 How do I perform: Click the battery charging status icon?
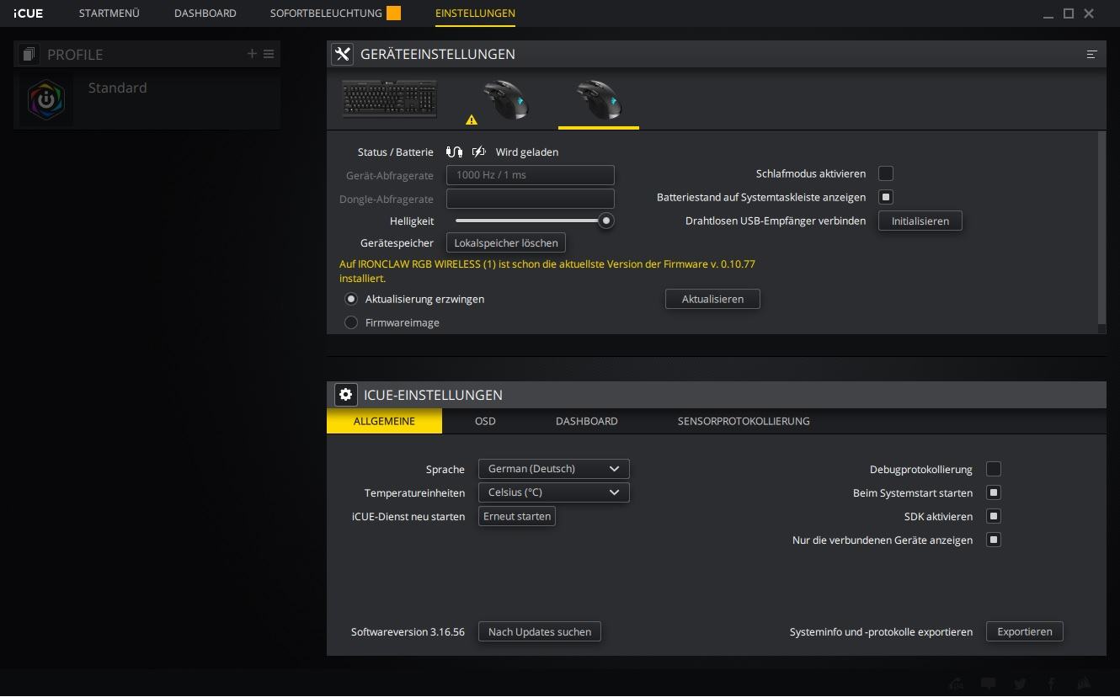coord(479,152)
